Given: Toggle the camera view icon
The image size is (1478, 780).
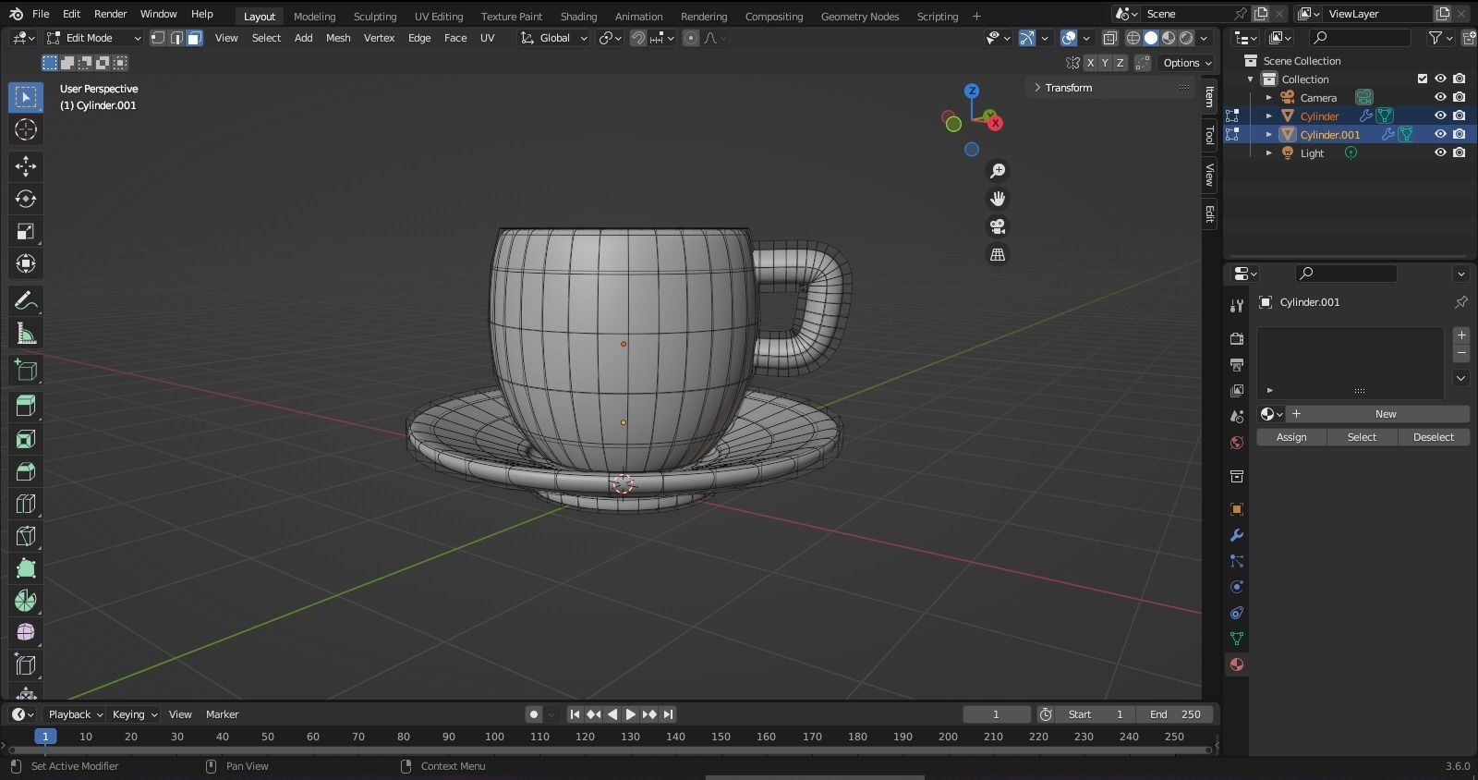Looking at the screenshot, I should (998, 226).
